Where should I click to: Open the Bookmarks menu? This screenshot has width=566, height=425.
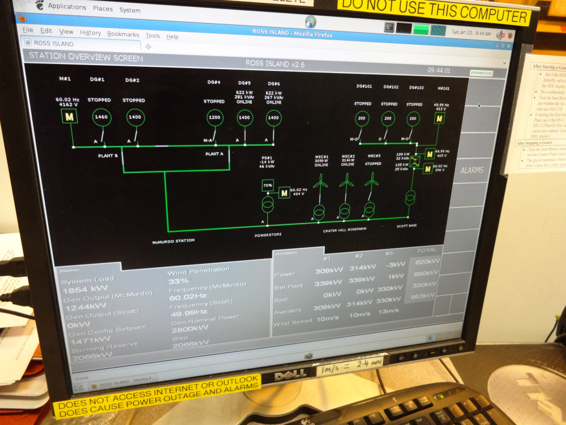(123, 35)
